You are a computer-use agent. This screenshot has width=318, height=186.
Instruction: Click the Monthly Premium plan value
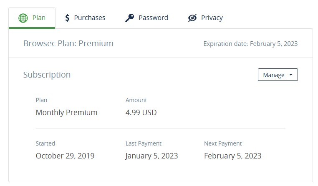[66, 113]
